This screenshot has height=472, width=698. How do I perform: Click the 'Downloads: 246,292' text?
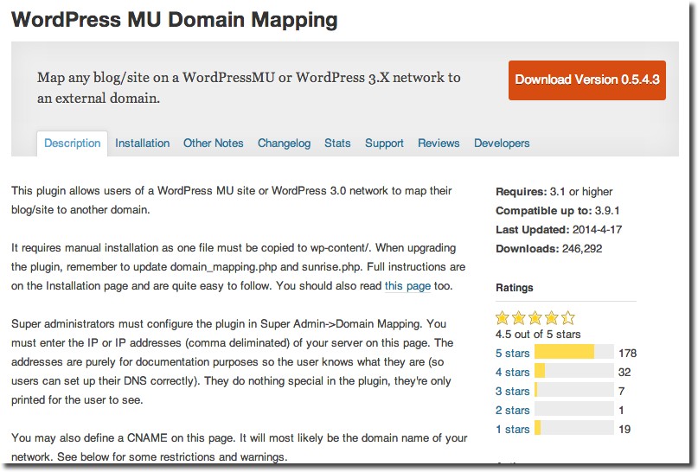pyautogui.click(x=549, y=249)
